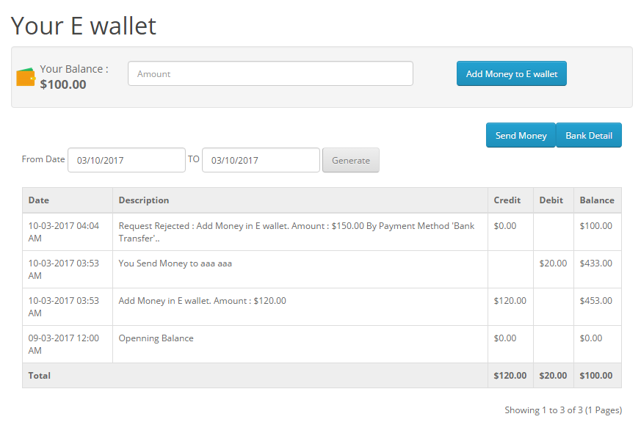
Task: Click the $20.00 debit cell for Send Money
Action: click(553, 263)
